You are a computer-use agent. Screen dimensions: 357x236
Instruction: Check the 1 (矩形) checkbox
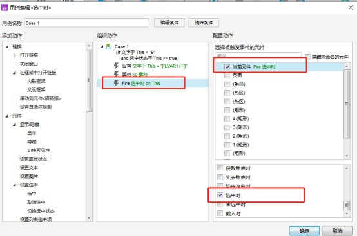227,145
